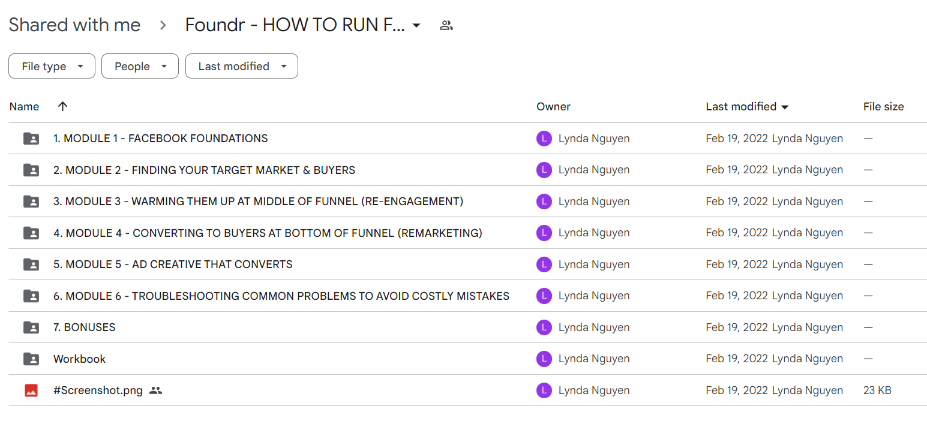Viewport: 927px width, 433px height.
Task: Click the shared folder icon for Module 1
Action: [x=31, y=139]
